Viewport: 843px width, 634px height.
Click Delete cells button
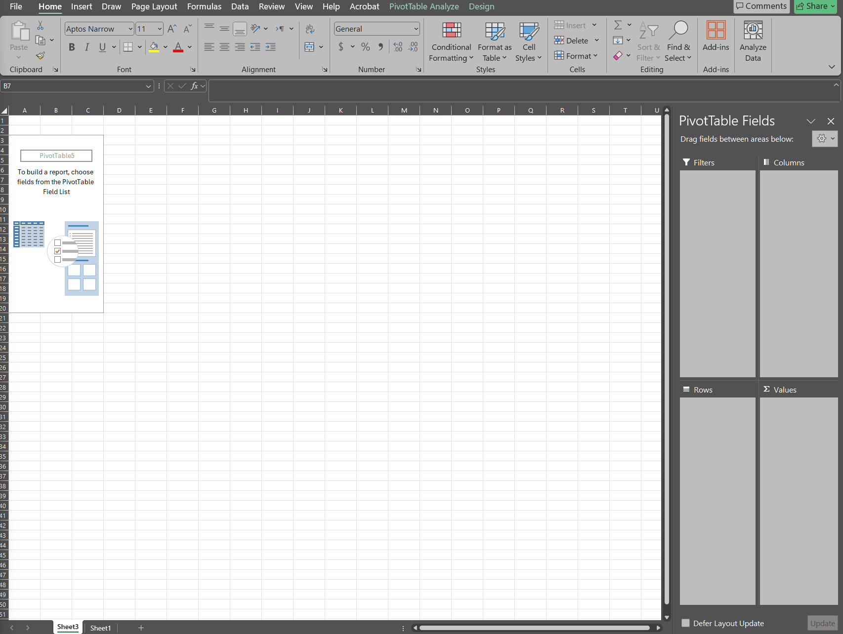pyautogui.click(x=572, y=40)
